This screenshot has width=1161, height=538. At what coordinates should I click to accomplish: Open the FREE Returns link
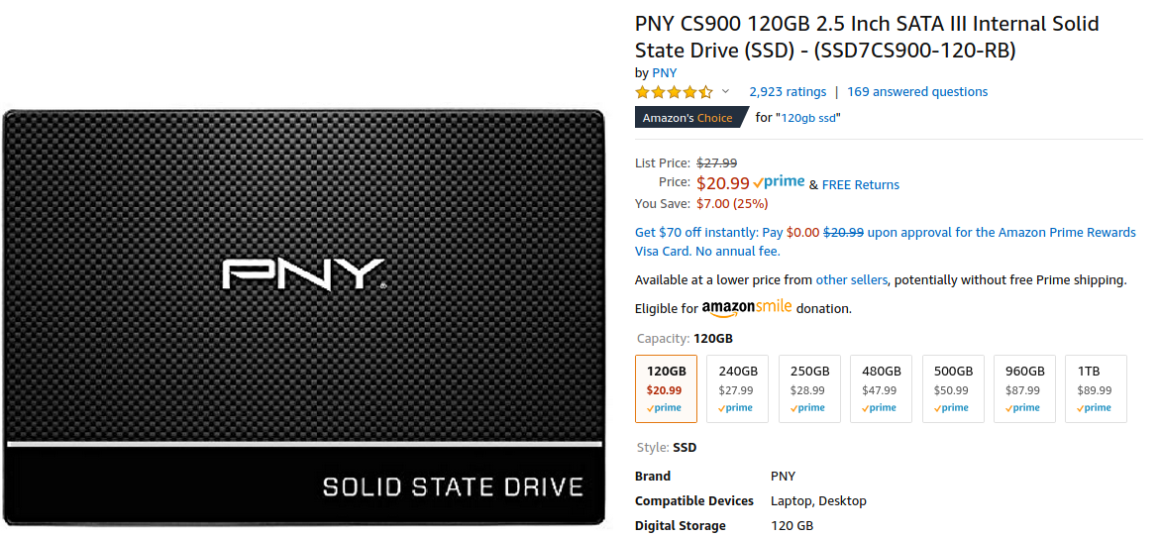tap(861, 184)
